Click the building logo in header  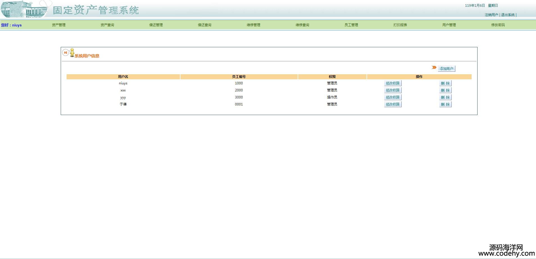pyautogui.click(x=25, y=9)
